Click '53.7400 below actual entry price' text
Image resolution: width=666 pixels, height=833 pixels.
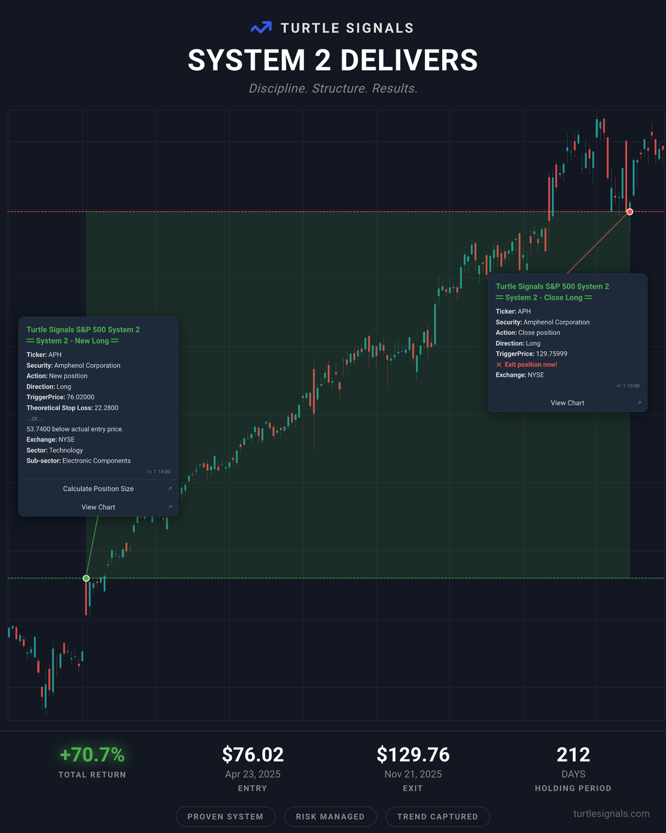(75, 429)
